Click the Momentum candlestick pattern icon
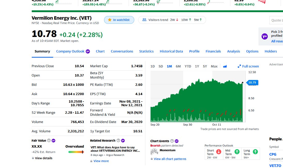Screen dimensions: 283x168 point(154,151)
